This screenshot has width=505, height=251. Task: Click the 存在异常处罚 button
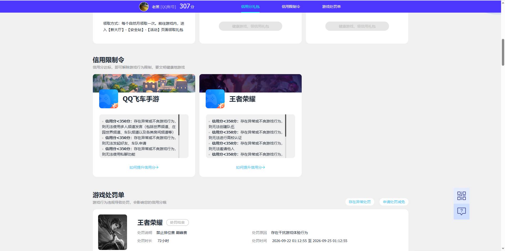click(360, 202)
